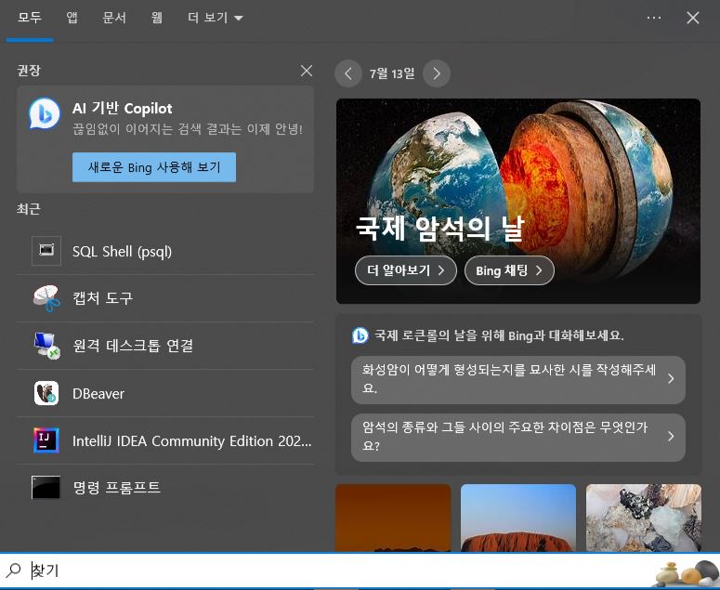The image size is (720, 590).
Task: Click the magnifier search icon
Action: pos(13,570)
